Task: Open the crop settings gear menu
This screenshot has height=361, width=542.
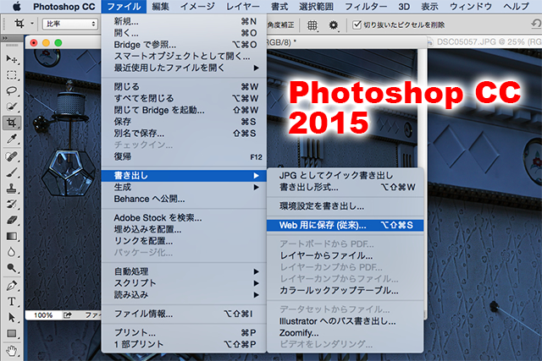Action: [x=334, y=25]
